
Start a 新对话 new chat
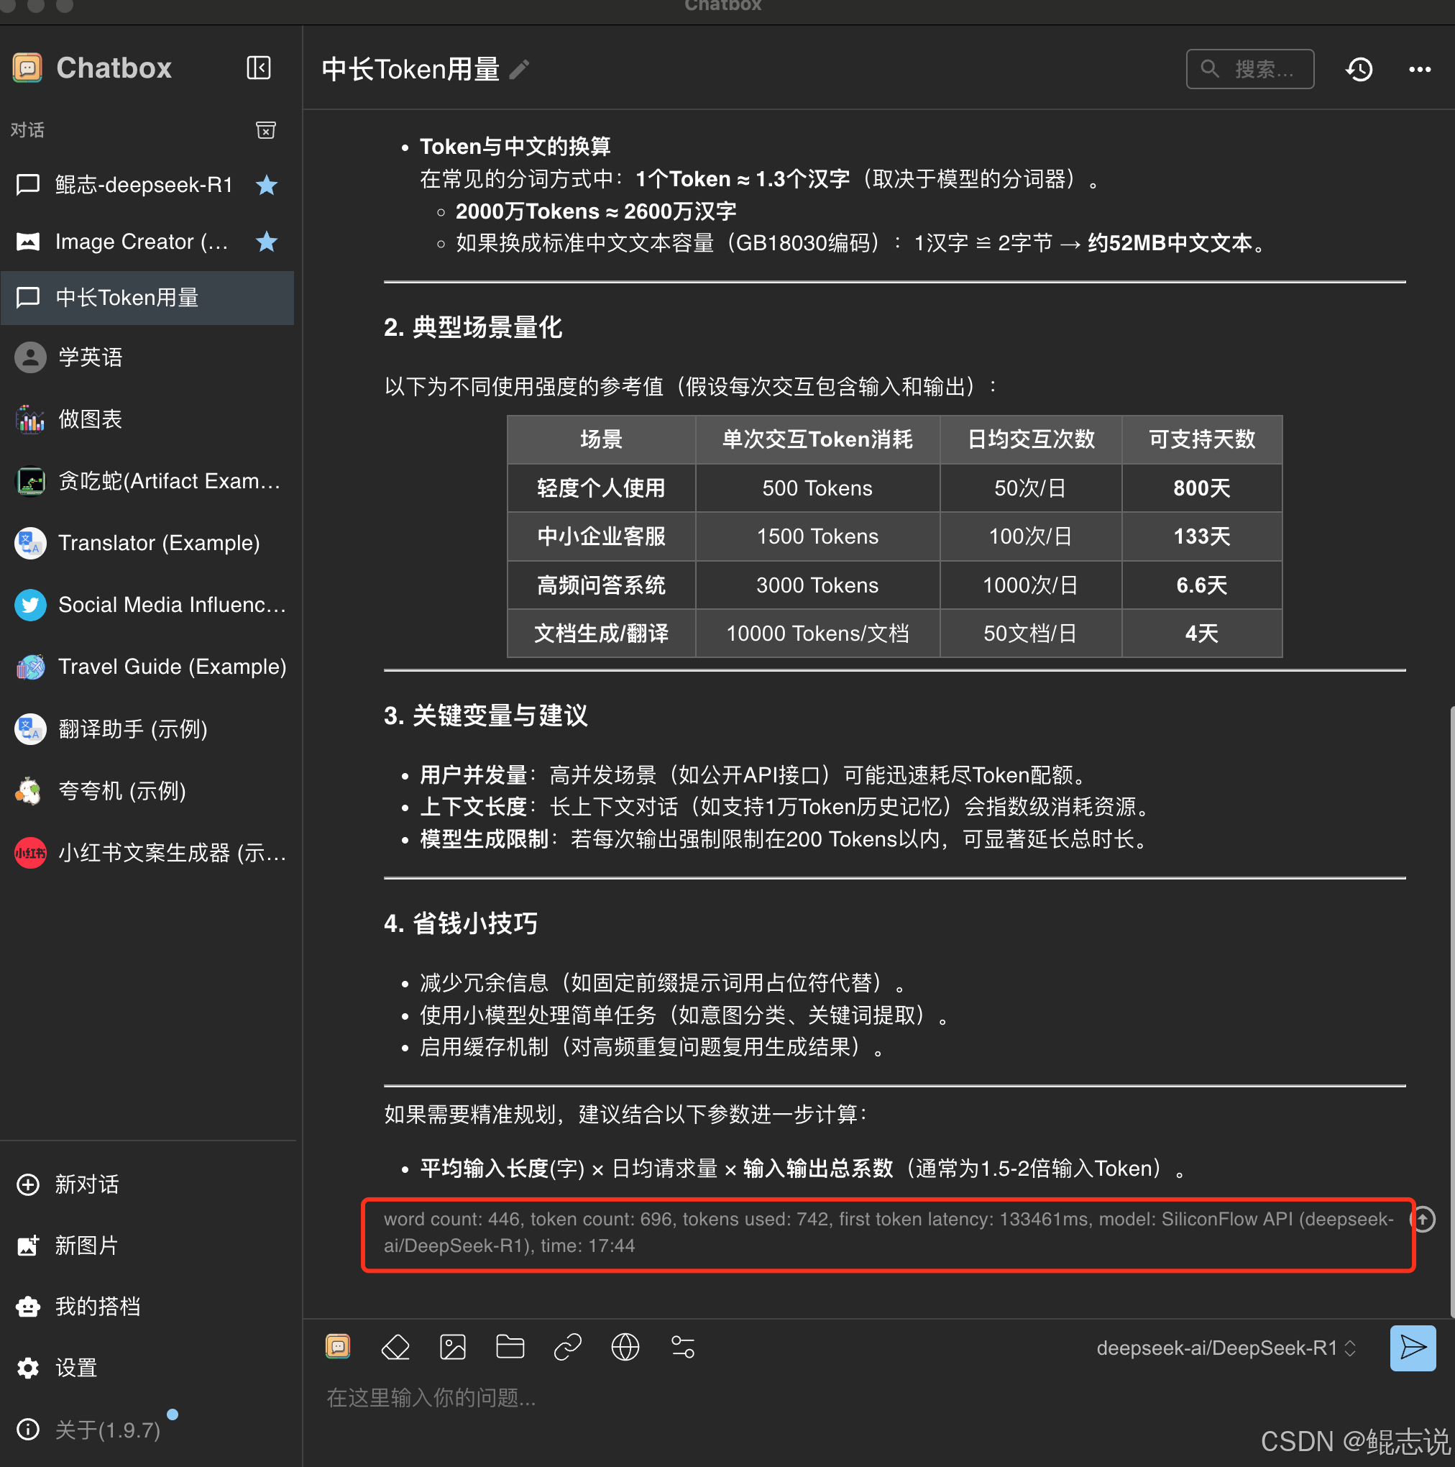[x=86, y=1184]
